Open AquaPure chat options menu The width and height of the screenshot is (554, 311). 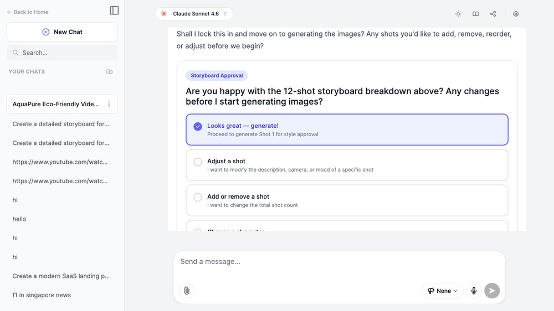[x=109, y=104]
